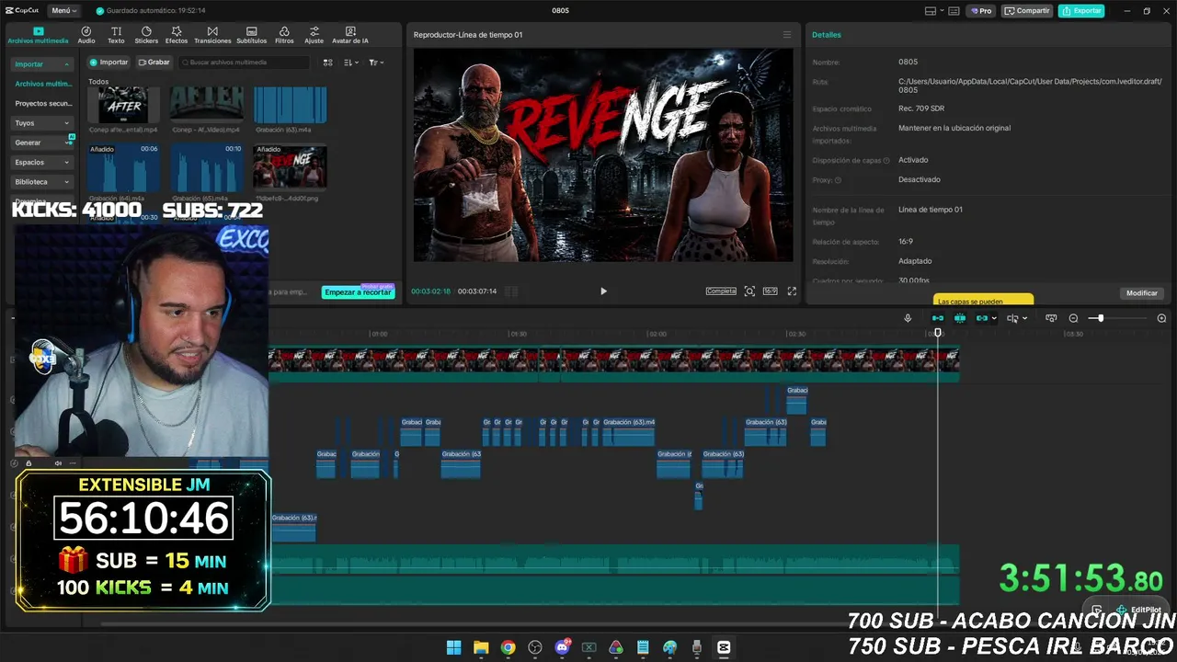The width and height of the screenshot is (1177, 662).
Task: Select the Grabación (65).m4a audio thumbnail
Action: tap(206, 167)
